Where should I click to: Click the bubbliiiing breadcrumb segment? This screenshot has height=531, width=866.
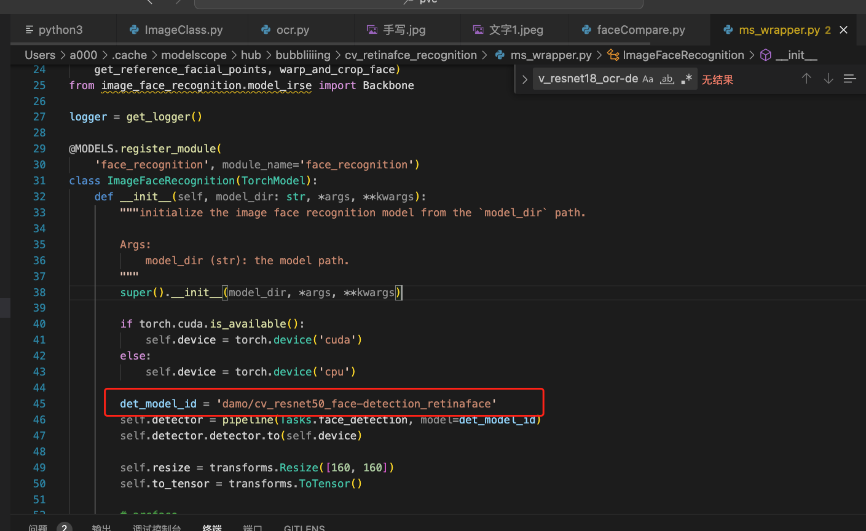(303, 55)
